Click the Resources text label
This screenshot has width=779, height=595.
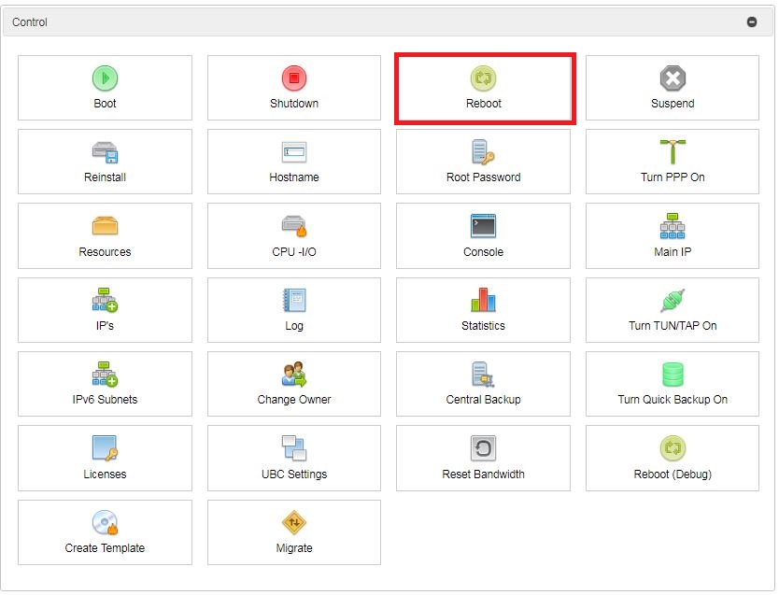tap(105, 252)
